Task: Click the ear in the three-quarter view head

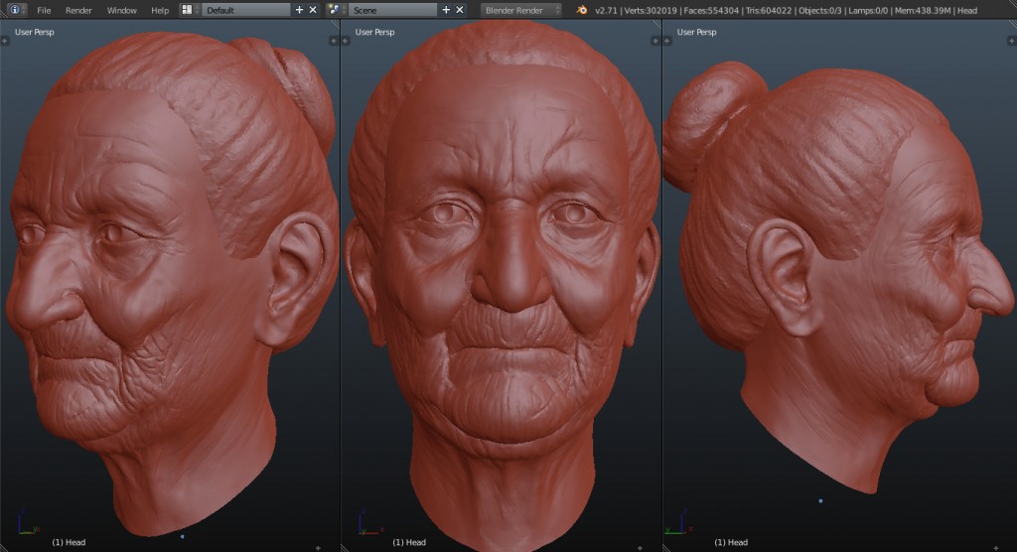Action: pyautogui.click(x=295, y=279)
